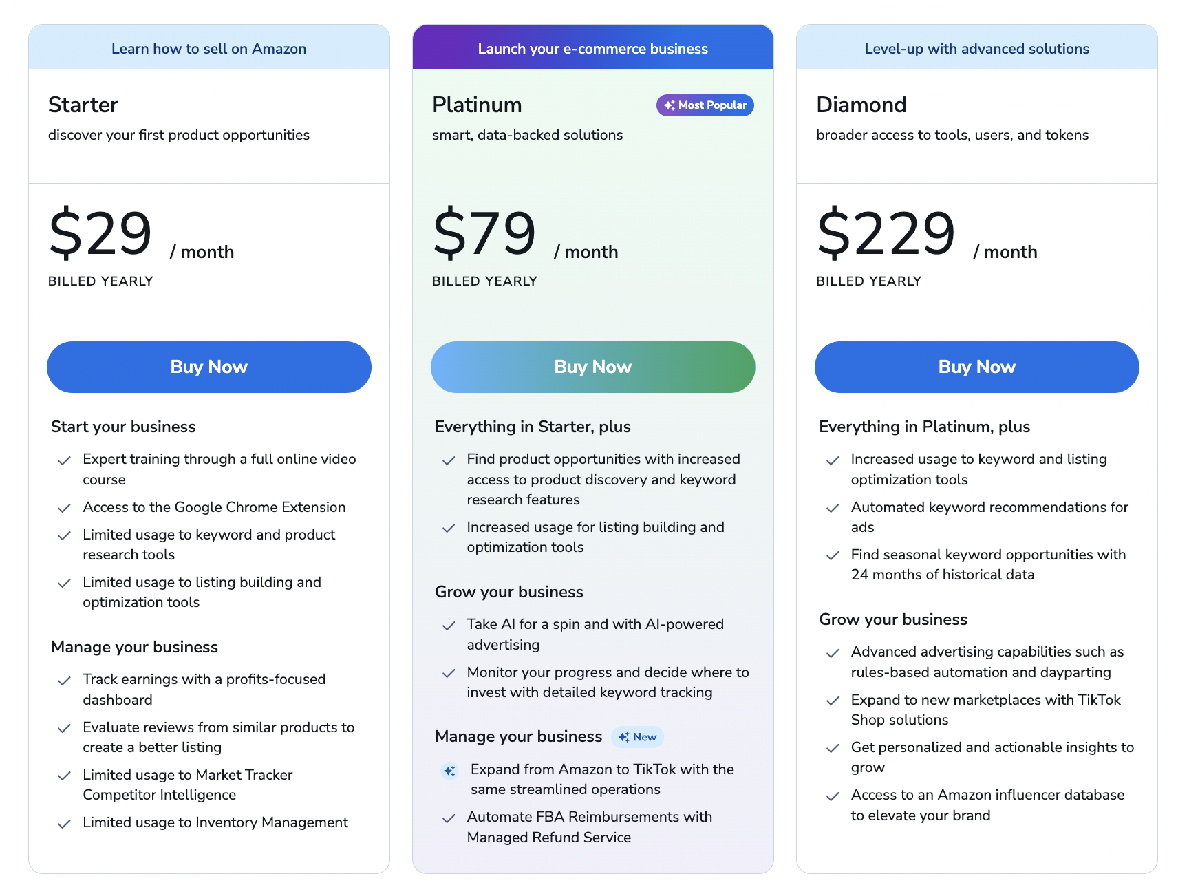The image size is (1178, 885).
Task: Click checkmark next to Automated keyword recommendations
Action: [x=833, y=508]
